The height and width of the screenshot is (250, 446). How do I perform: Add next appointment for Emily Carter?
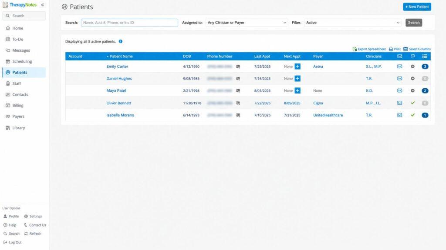tap(297, 67)
